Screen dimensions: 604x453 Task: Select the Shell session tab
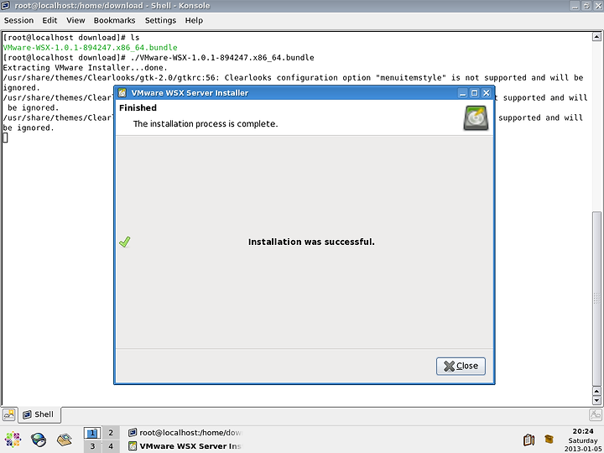[39, 414]
